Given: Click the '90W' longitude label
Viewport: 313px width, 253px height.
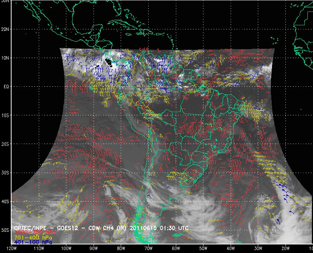Looking at the screenshot, I should [94, 249].
